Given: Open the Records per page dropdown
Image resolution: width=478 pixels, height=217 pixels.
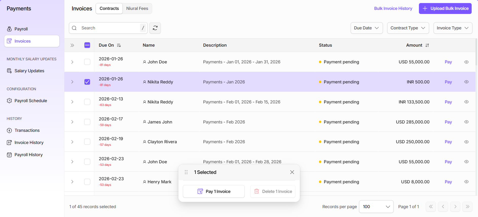Looking at the screenshot, I should [376, 207].
